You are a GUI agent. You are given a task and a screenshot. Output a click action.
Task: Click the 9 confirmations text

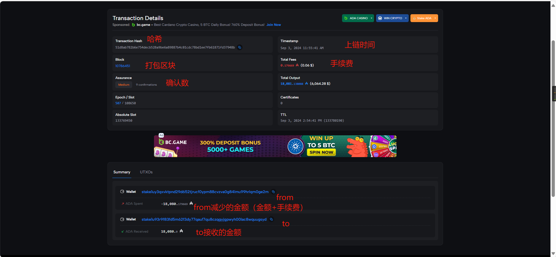146,85
